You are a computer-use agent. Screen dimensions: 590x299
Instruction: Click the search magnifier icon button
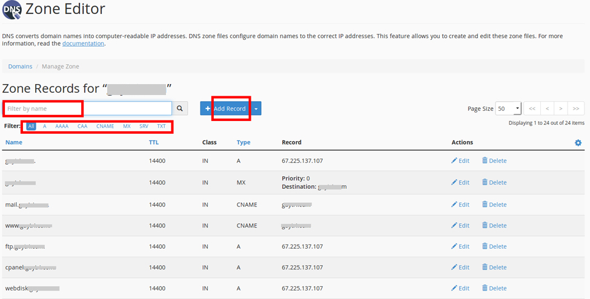(x=180, y=108)
